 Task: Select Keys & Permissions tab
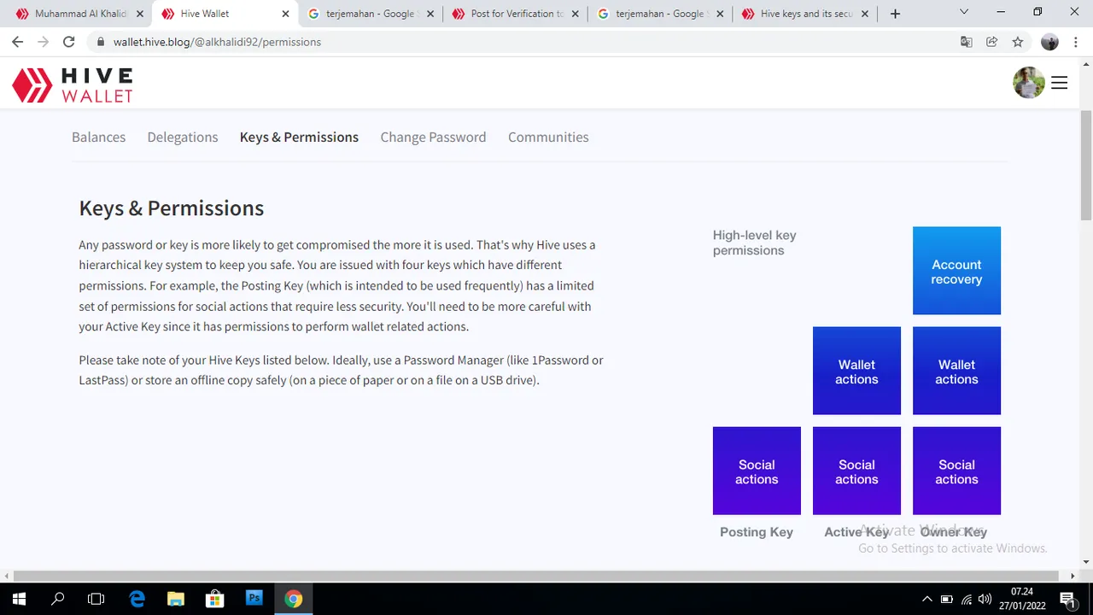(x=299, y=137)
